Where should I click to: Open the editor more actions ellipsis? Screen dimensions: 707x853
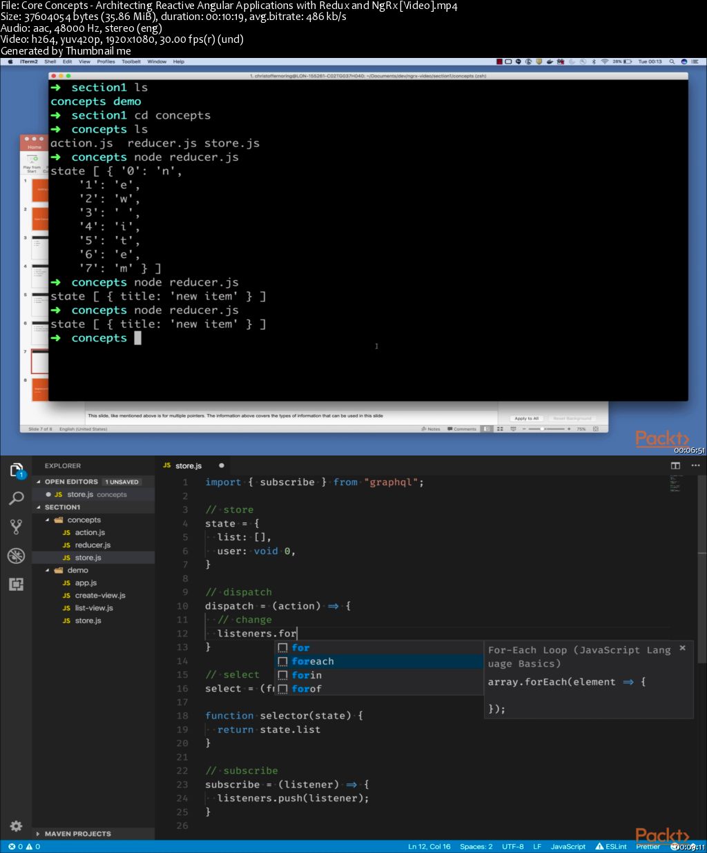point(695,466)
